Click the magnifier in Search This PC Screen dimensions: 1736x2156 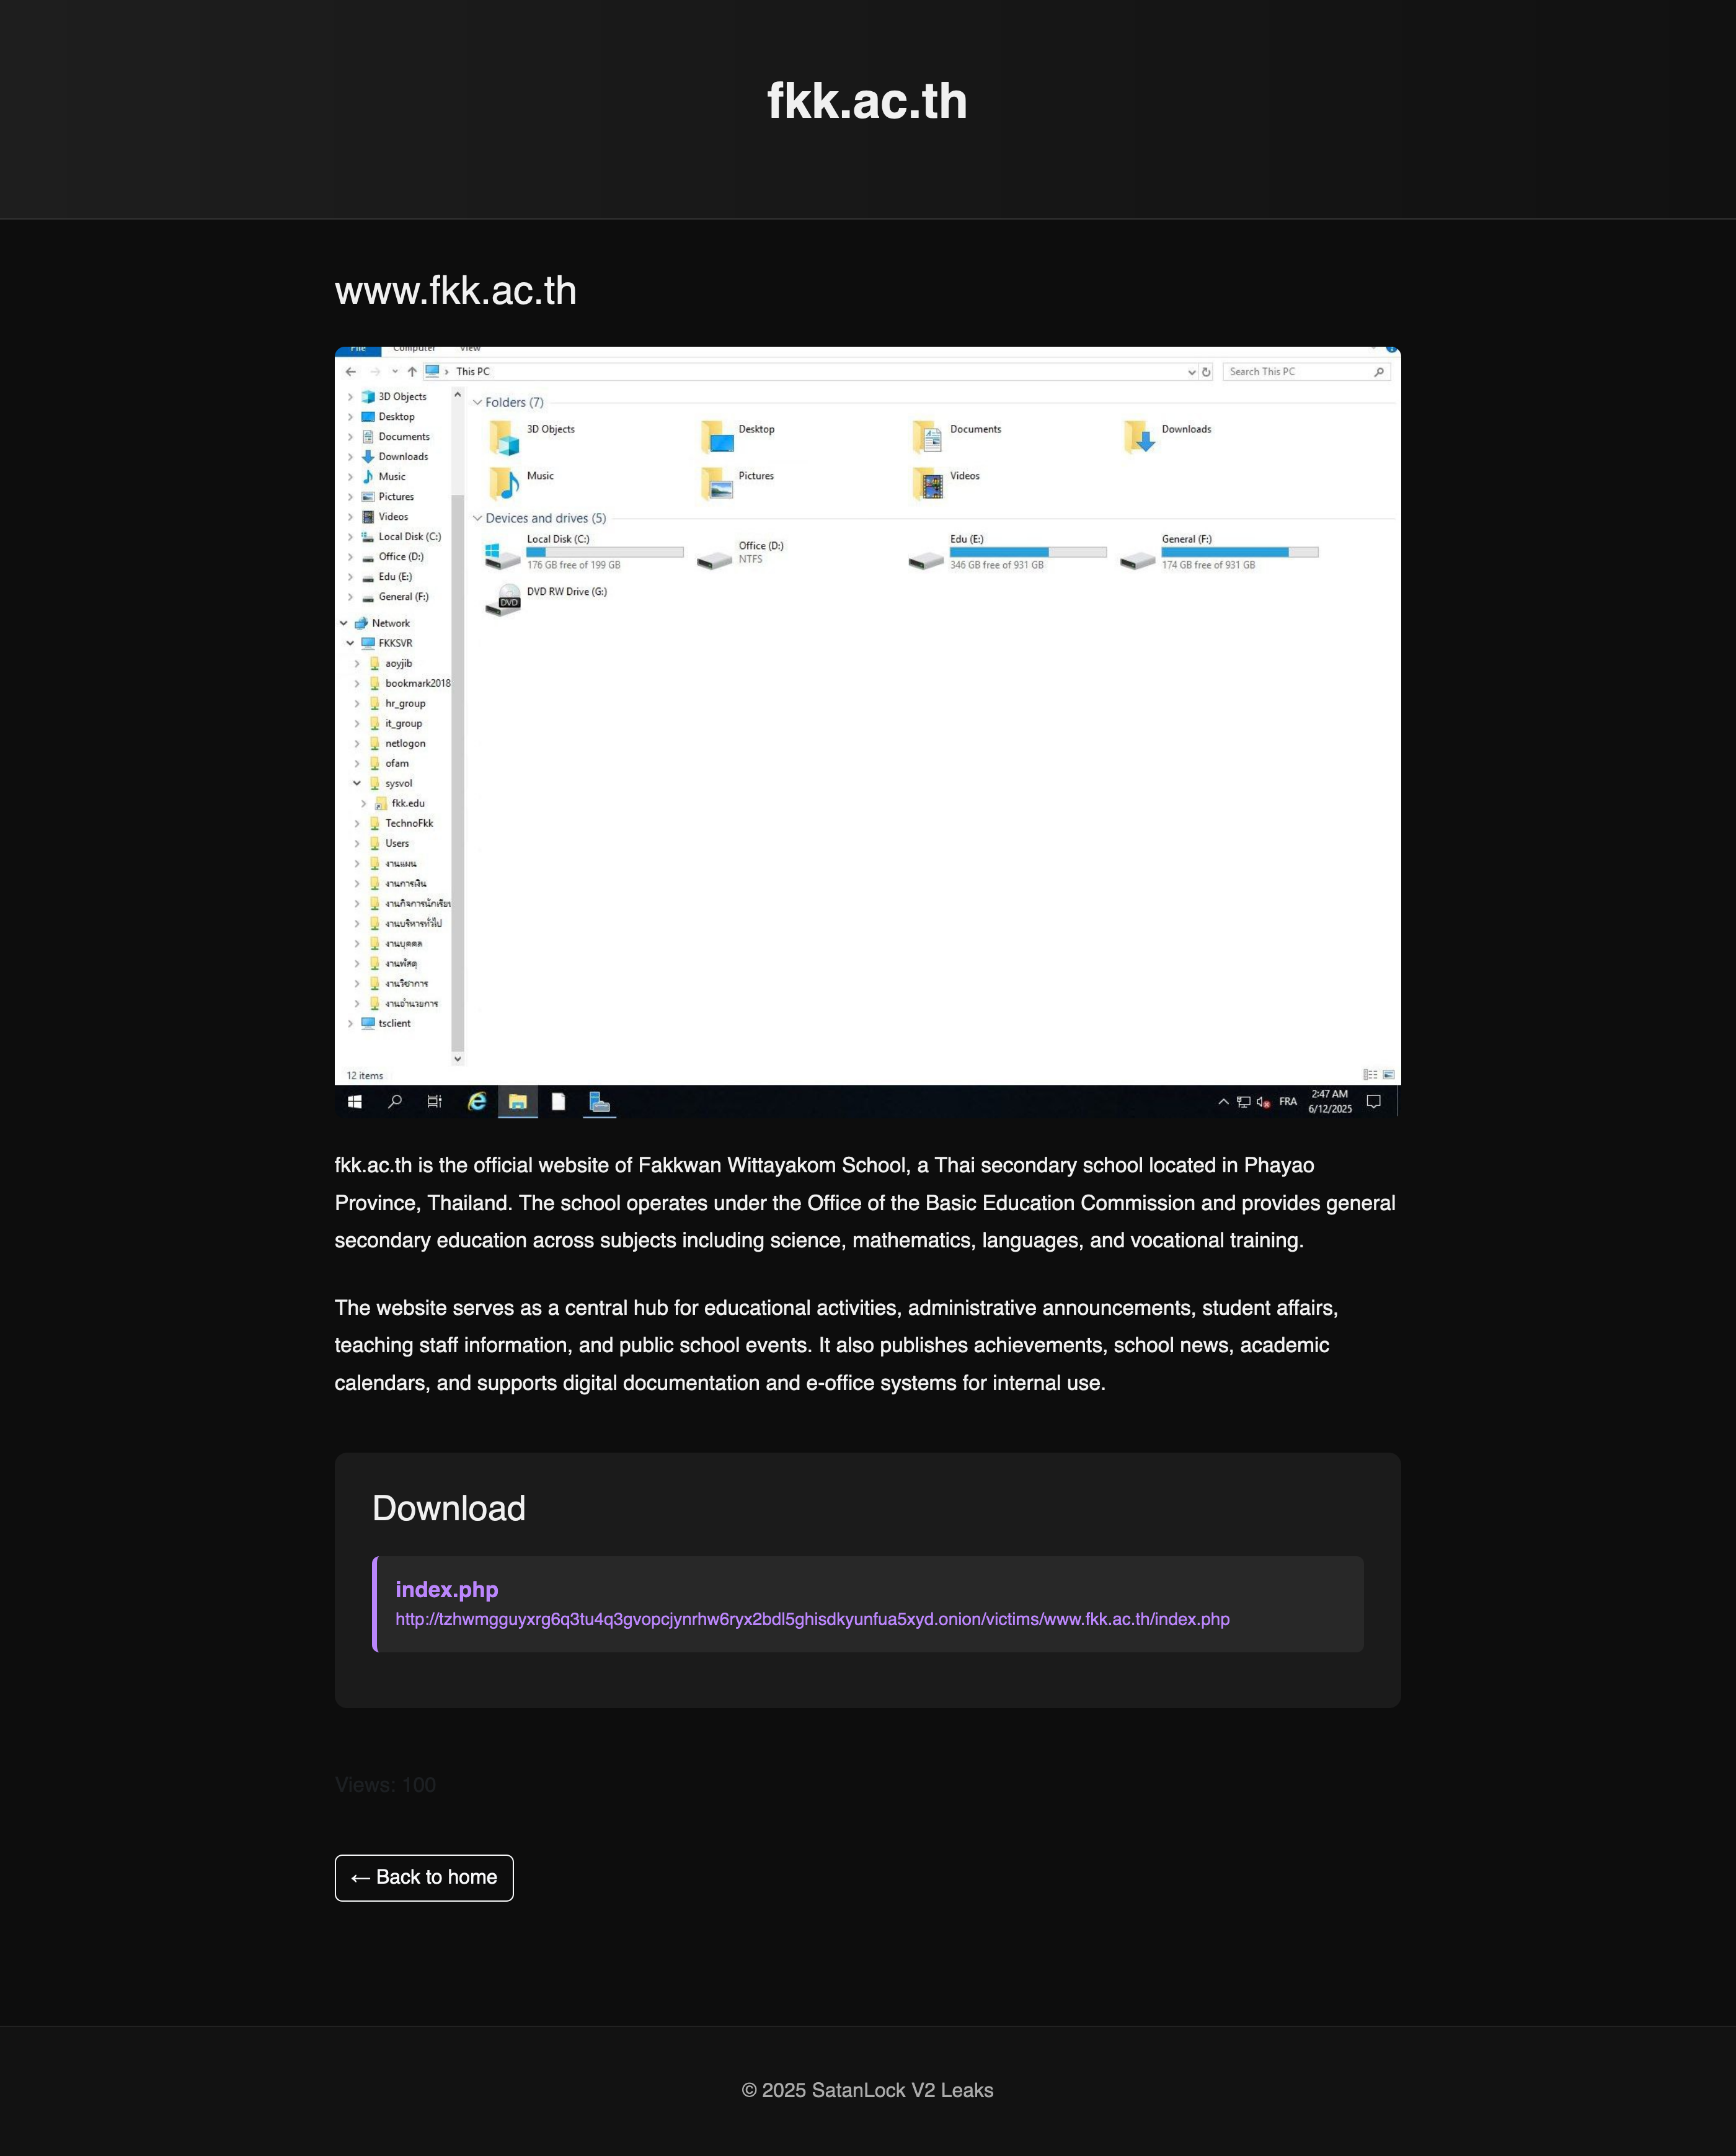1379,372
